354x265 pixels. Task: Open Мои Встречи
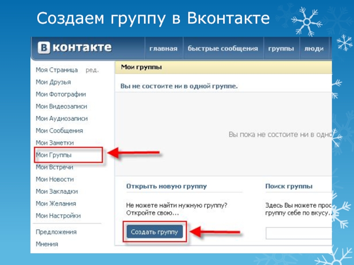(54, 167)
